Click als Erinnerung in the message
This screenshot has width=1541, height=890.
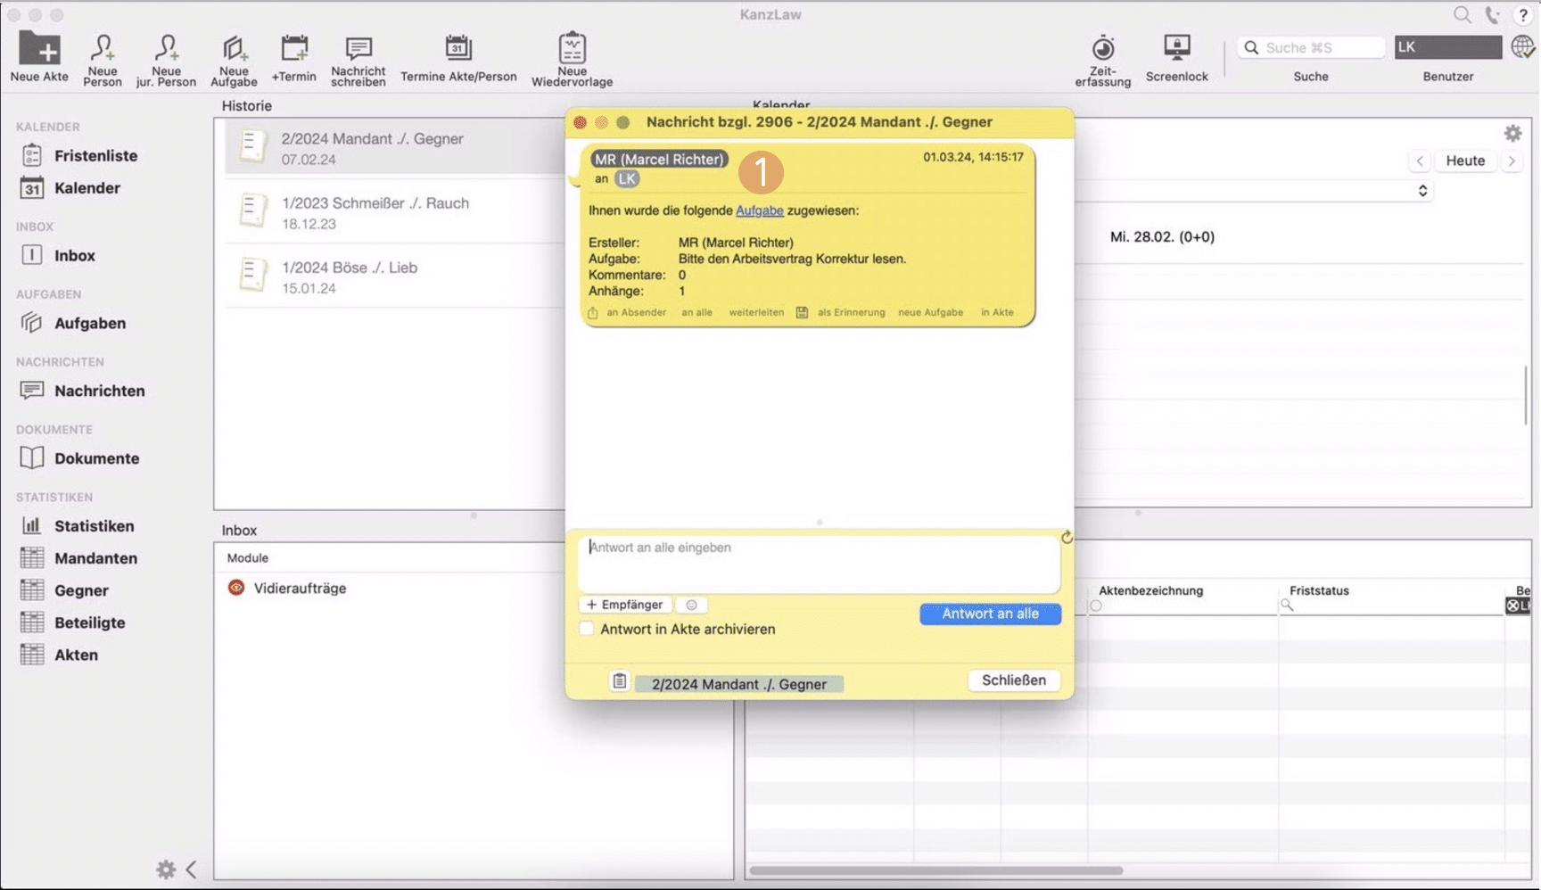[851, 312]
